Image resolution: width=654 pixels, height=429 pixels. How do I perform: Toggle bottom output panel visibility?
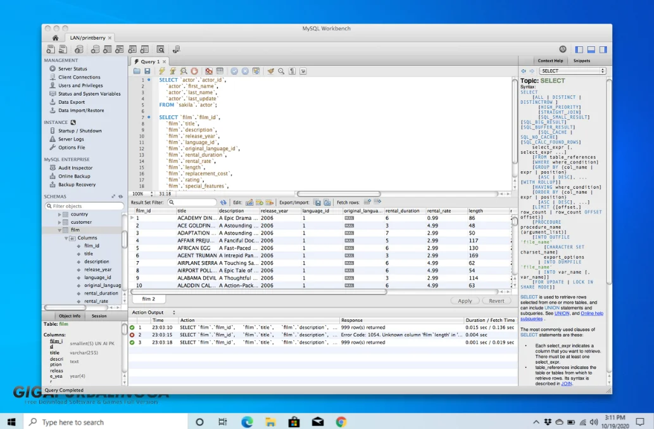(x=591, y=49)
